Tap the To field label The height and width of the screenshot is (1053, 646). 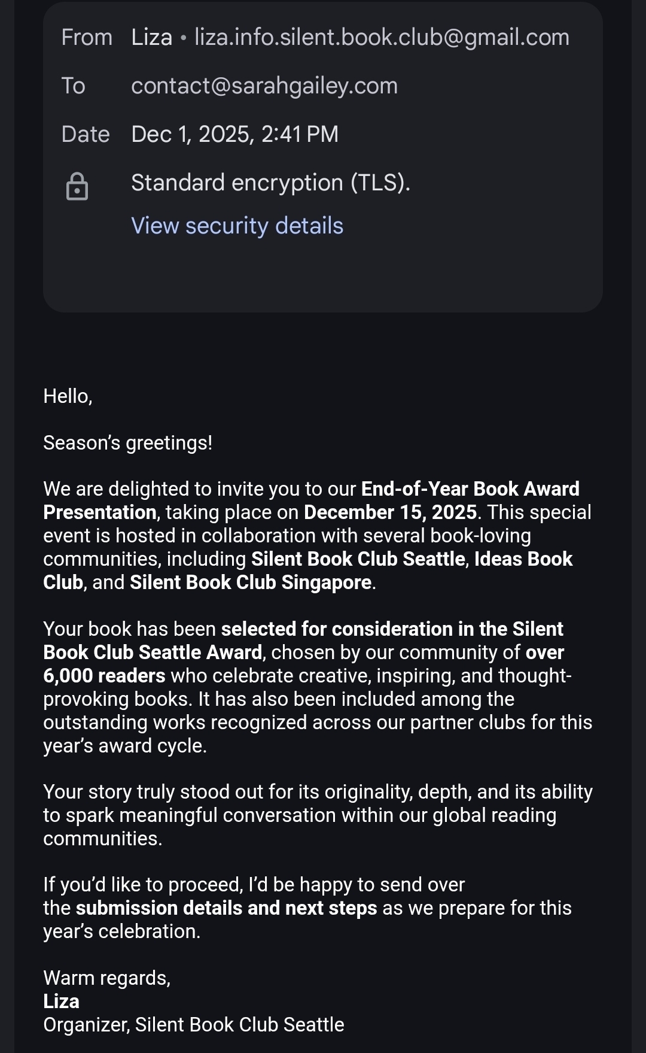(73, 86)
